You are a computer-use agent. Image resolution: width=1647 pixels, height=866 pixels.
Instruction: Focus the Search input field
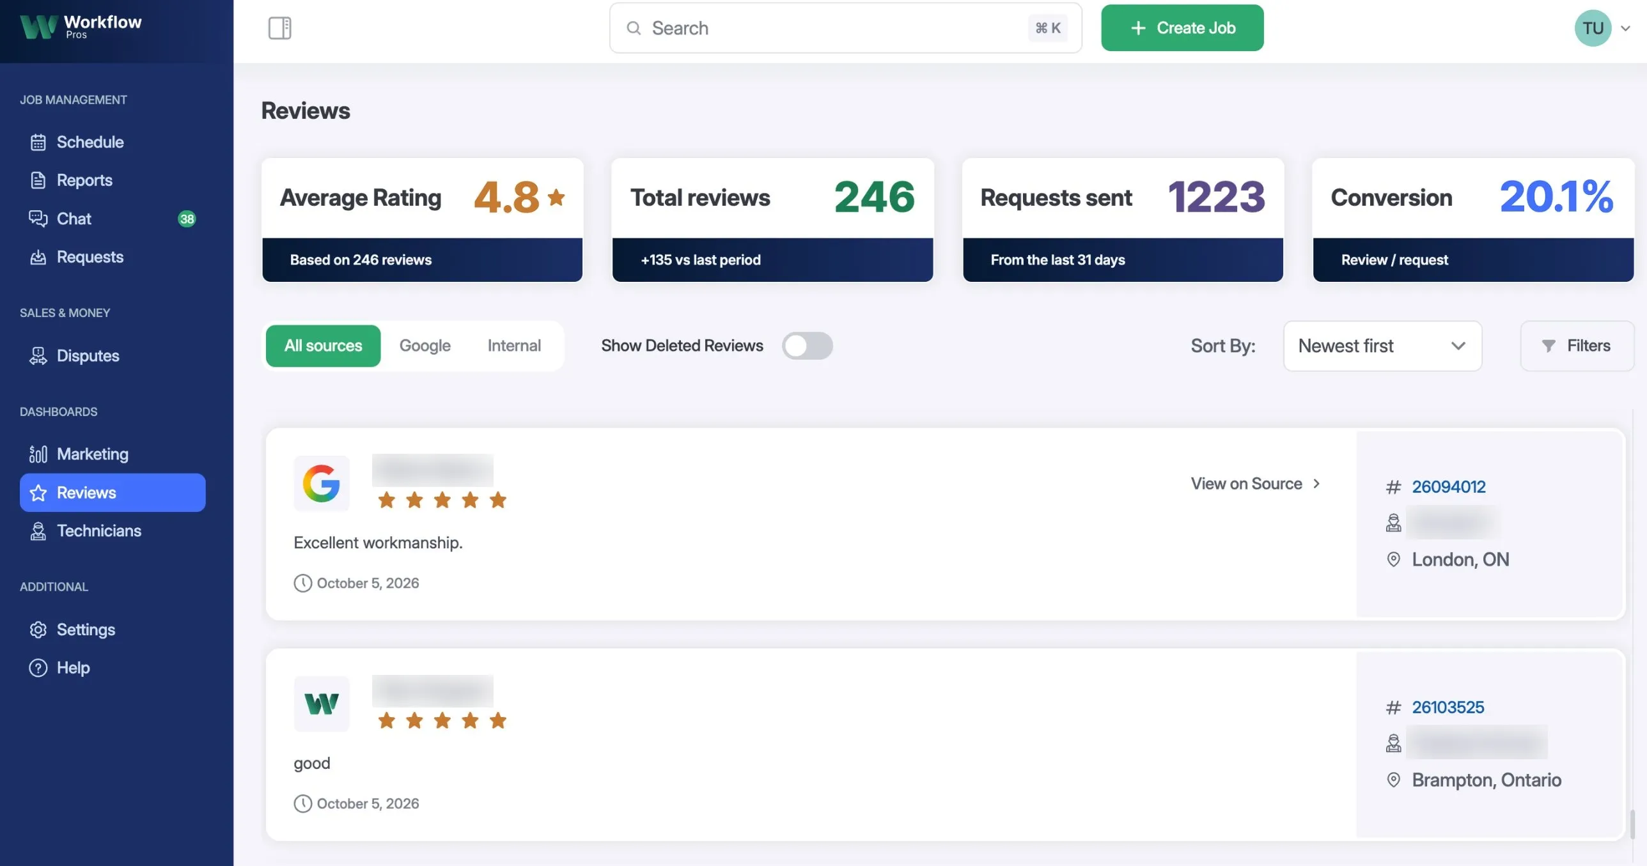click(845, 28)
